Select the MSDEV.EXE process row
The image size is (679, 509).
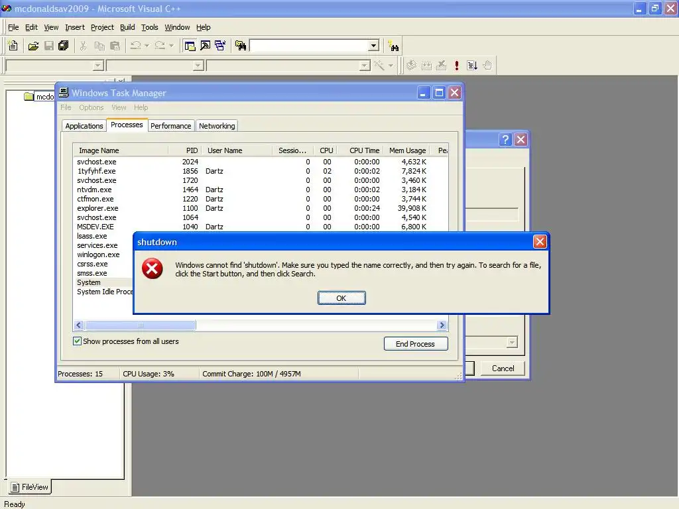coord(260,227)
